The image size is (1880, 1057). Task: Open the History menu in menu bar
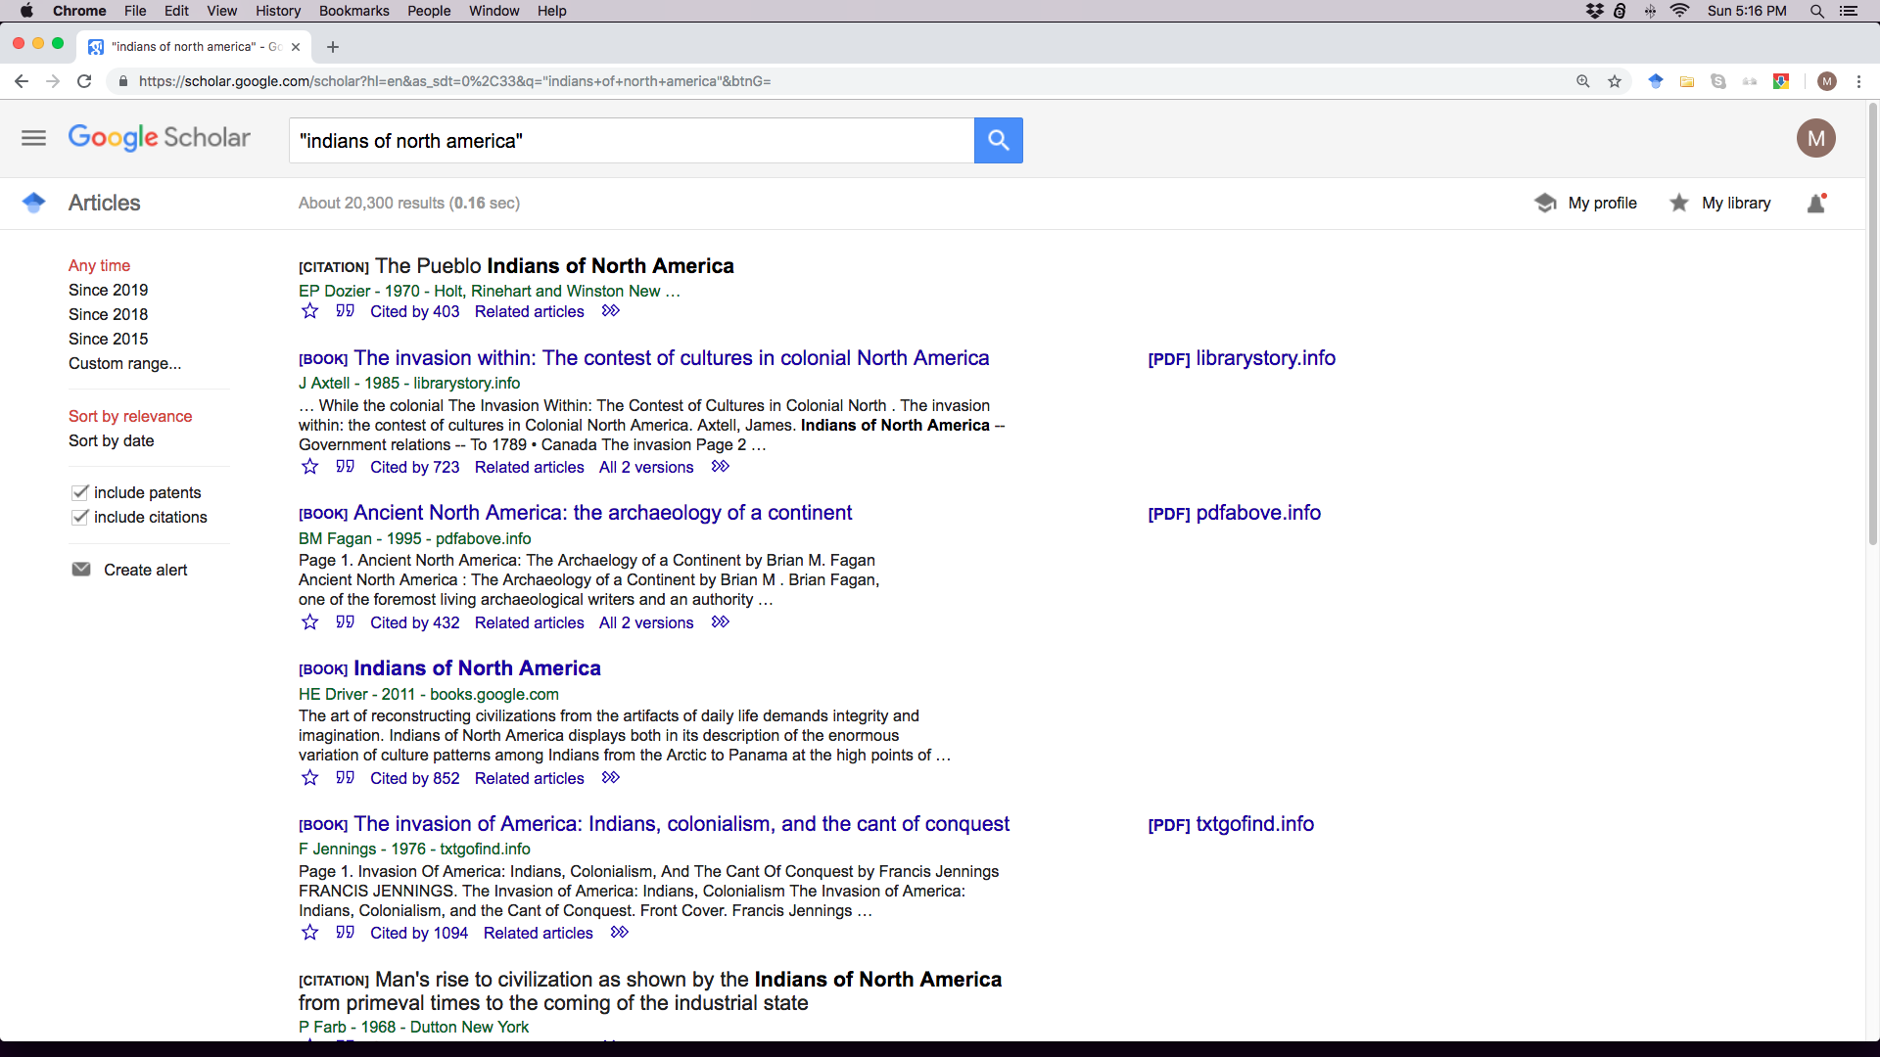click(x=277, y=11)
